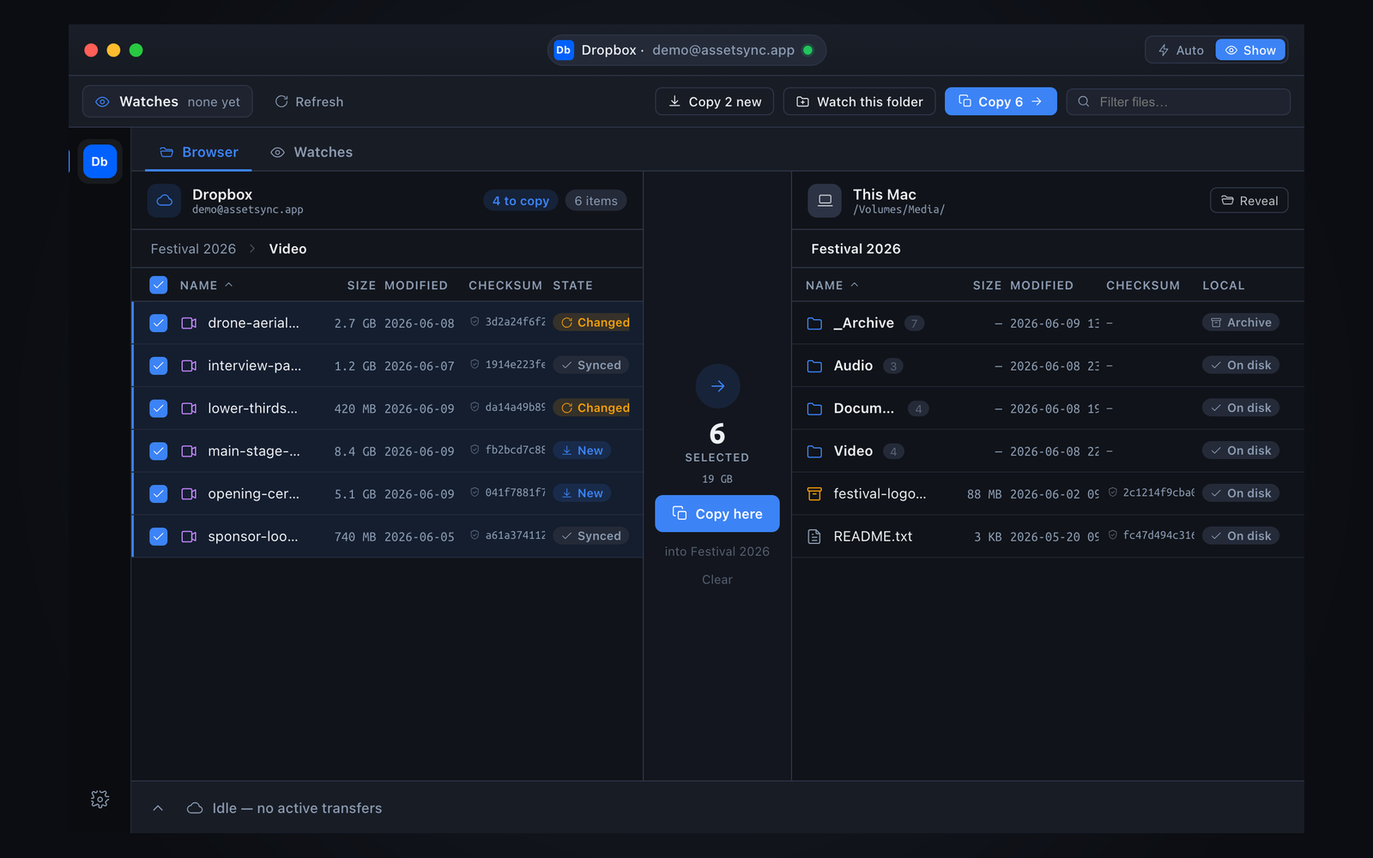This screenshot has width=1373, height=858.
Task: Uncheck the select-all checkbox in the header
Action: [159, 285]
